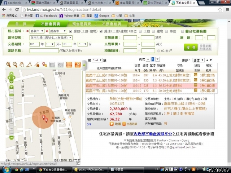Open the 內政部不動產資訊平台 link
Screen dimensions: 231x173
(x=153, y=134)
